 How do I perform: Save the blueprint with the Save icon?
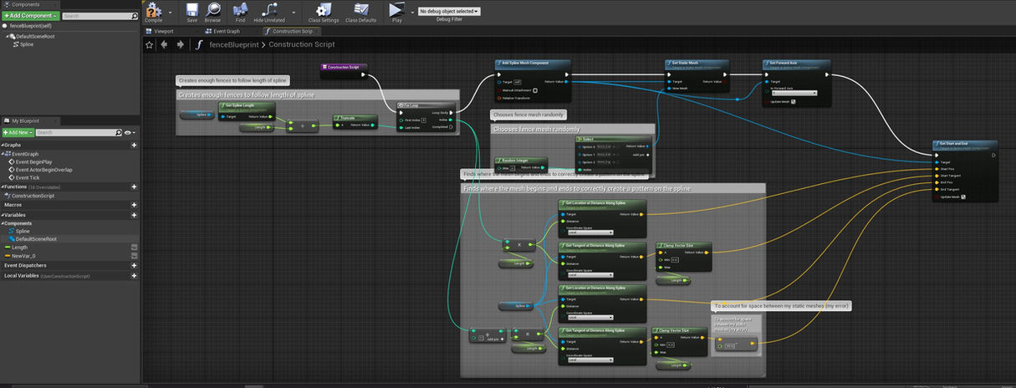pyautogui.click(x=192, y=10)
